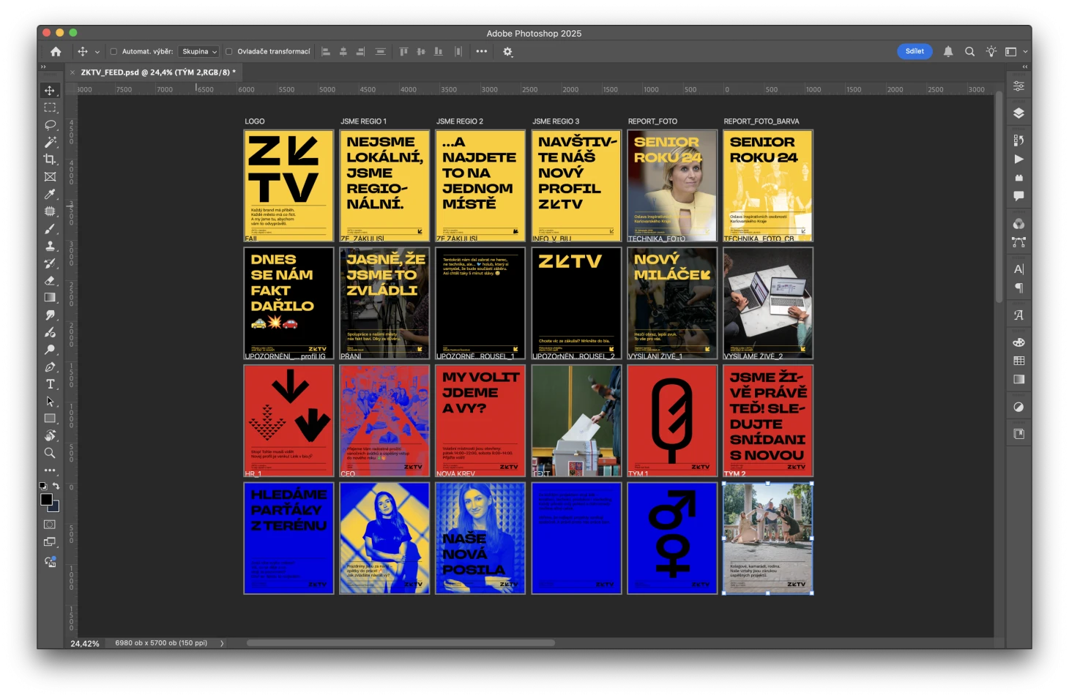Viewport: 1069px width, 698px height.
Task: Select the Path Selection arrow tool
Action: (x=50, y=402)
